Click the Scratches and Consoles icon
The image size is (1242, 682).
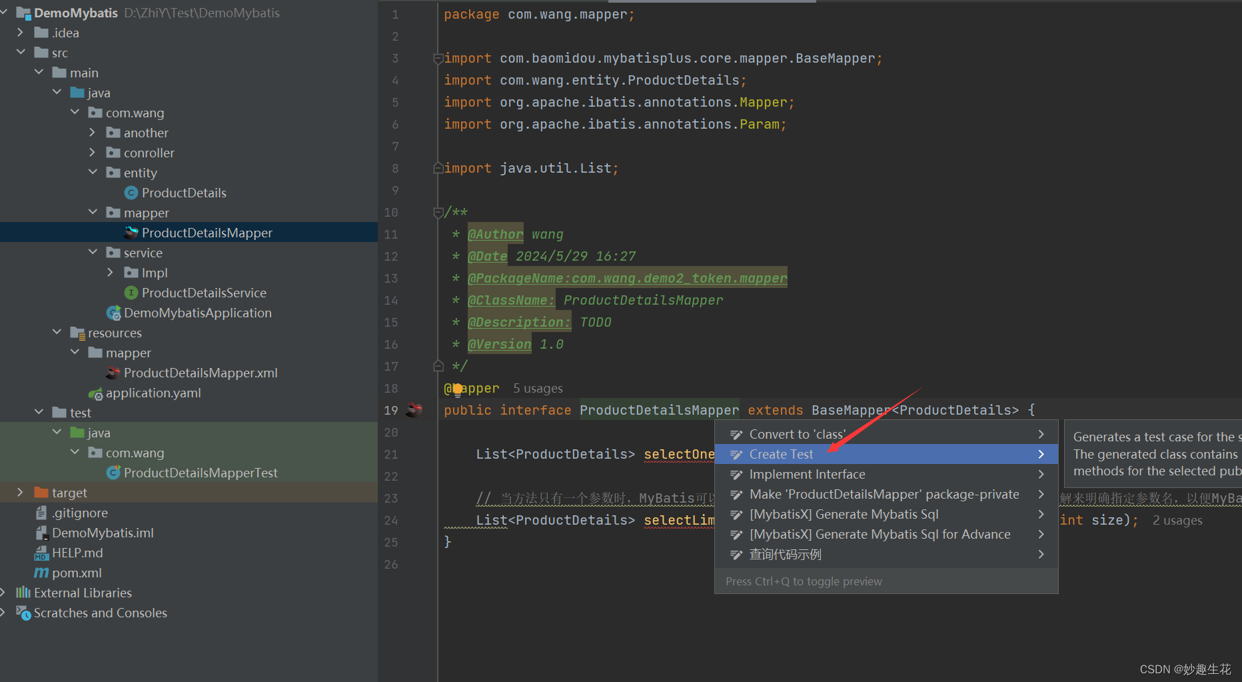pos(23,613)
